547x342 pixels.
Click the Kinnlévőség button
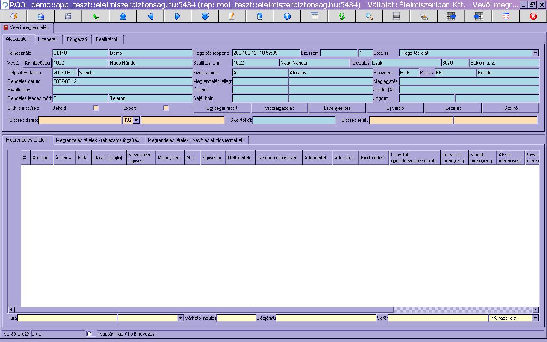tap(37, 63)
